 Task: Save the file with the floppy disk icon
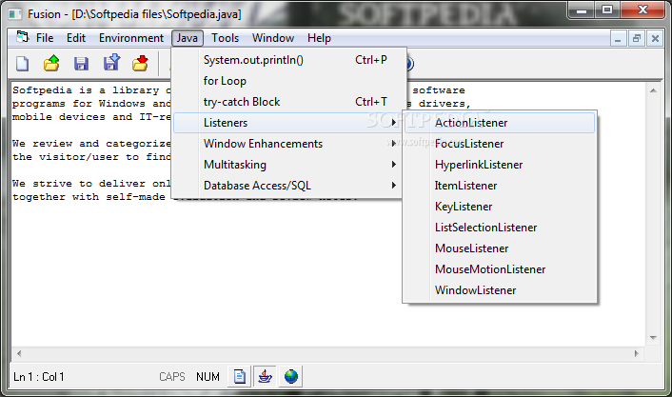point(81,64)
